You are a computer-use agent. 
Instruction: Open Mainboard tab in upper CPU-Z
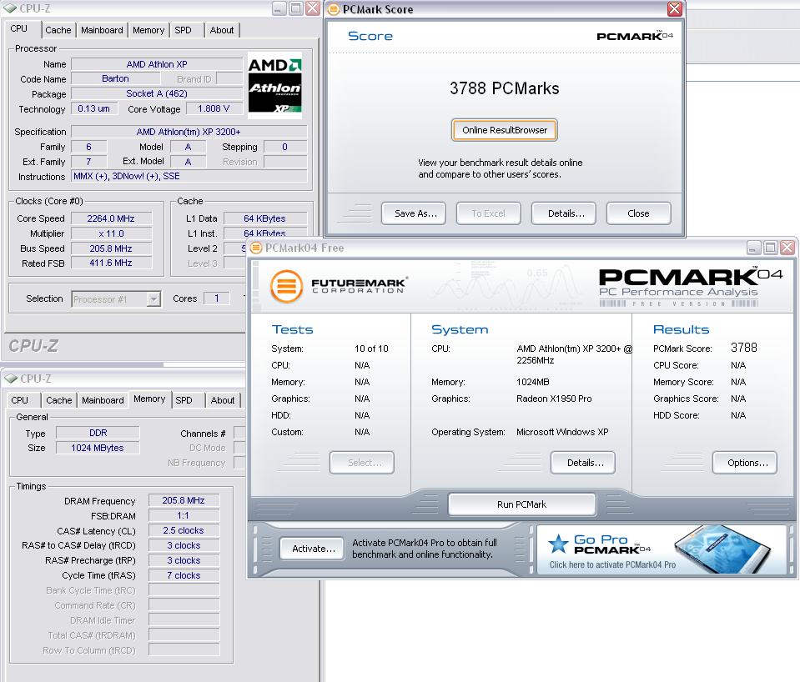click(102, 30)
